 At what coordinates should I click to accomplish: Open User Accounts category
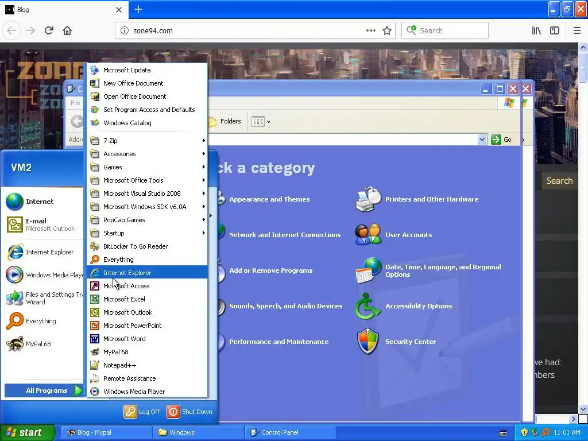click(394, 235)
